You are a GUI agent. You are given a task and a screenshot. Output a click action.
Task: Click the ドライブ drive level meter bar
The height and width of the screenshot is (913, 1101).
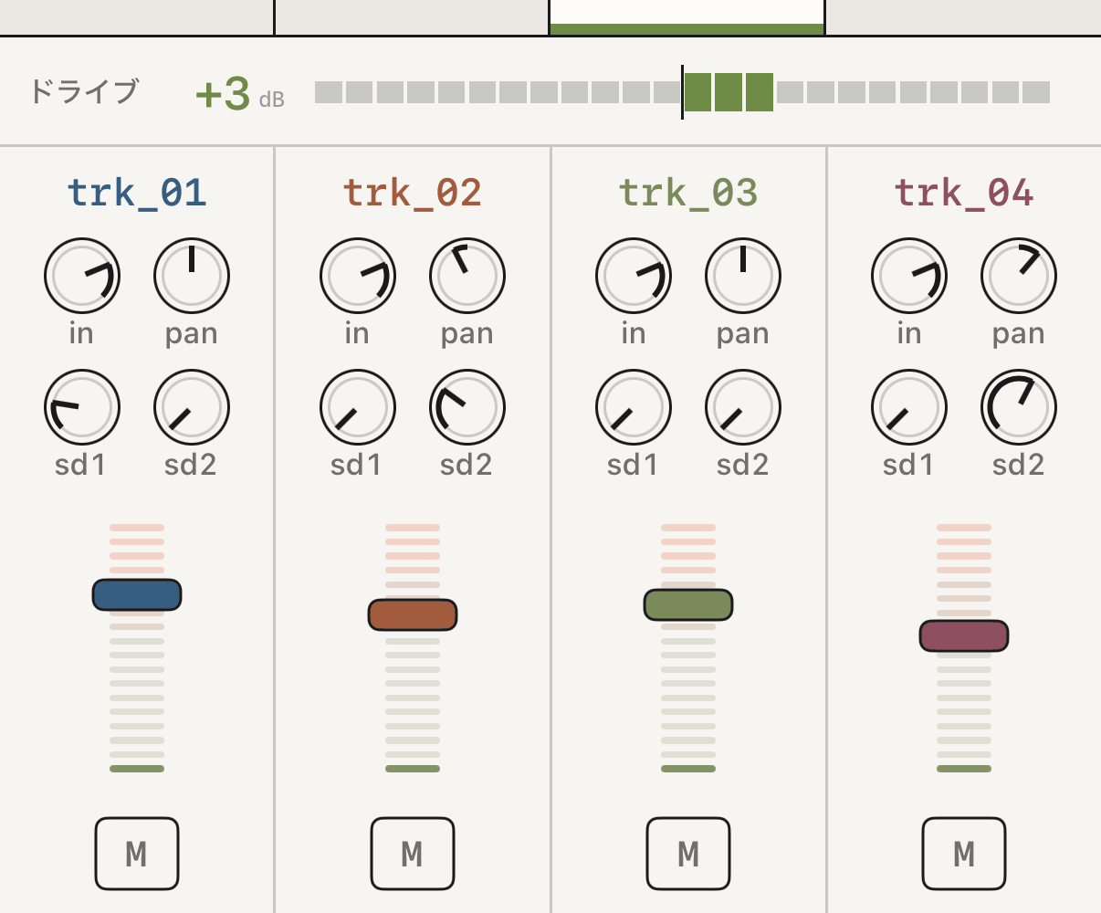tap(682, 92)
